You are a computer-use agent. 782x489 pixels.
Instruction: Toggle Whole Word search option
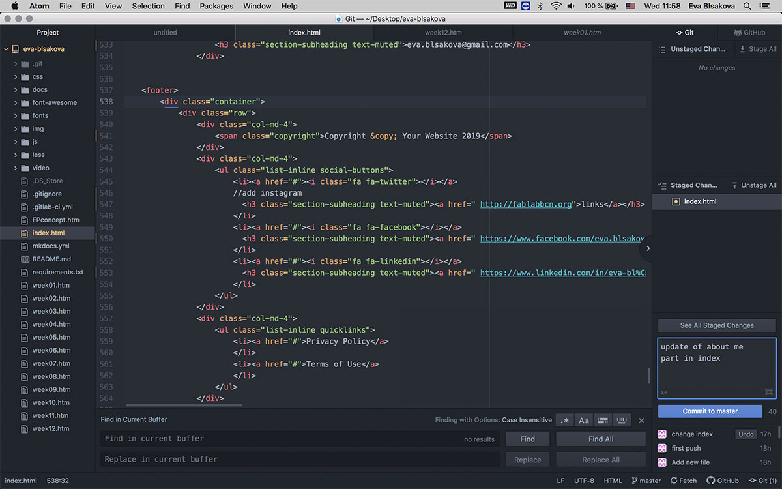[622, 421]
